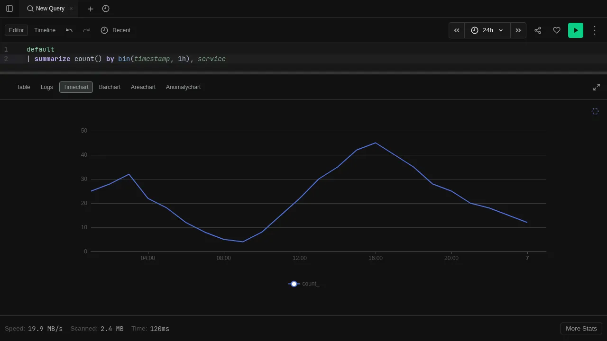Toggle the left sidebar panel icon
Screen dimensions: 607x341
click(9, 9)
